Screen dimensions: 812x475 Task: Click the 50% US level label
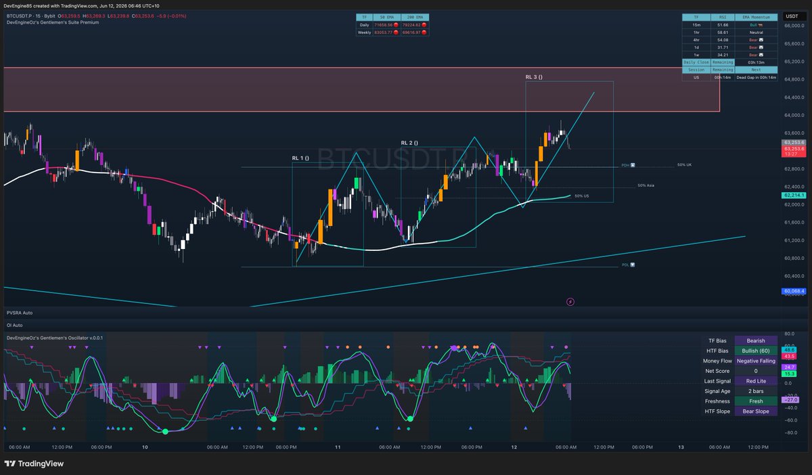pos(582,196)
